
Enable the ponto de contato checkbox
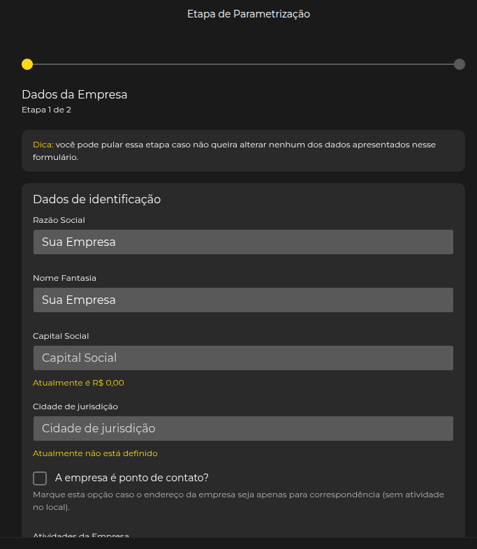(x=40, y=478)
